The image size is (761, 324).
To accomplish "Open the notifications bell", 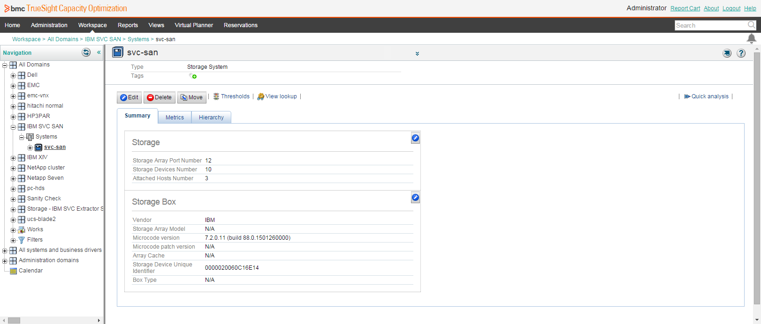I will [x=751, y=38].
